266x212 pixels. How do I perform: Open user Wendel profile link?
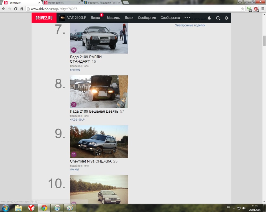click(74, 169)
